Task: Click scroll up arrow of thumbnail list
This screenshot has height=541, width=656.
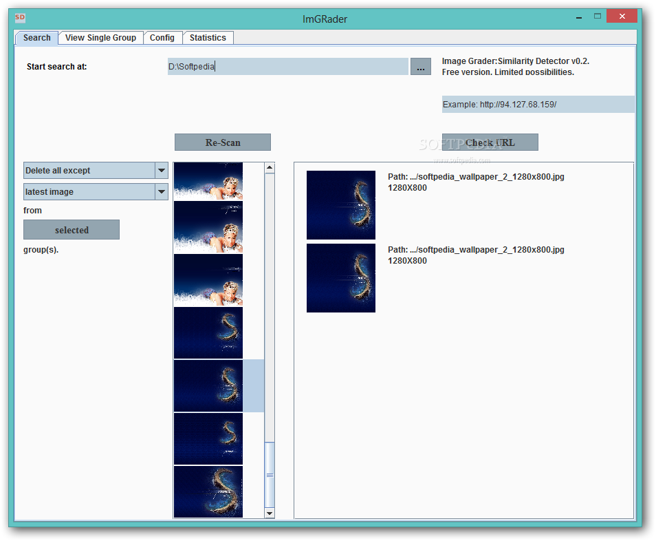Action: click(x=270, y=167)
